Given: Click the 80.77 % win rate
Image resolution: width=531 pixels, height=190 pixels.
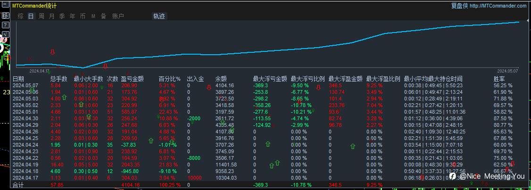Looking at the screenshot, I should [x=503, y=125].
